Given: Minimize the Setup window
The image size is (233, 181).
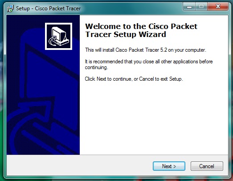Looking at the screenshot, I should point(189,7).
